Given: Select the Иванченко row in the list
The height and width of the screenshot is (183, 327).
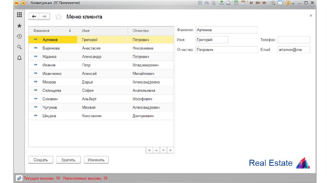Looking at the screenshot, I should pos(52,74).
